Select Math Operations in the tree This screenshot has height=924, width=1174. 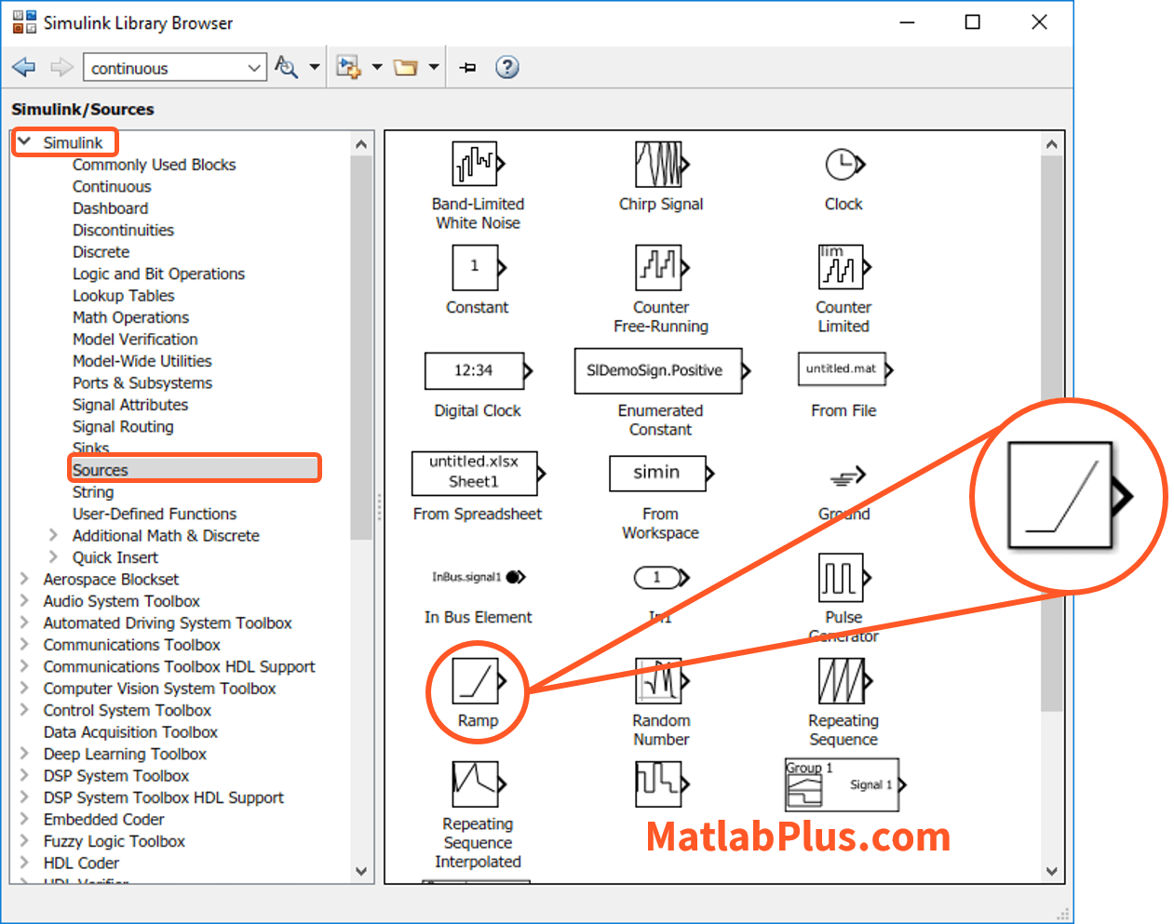130,317
